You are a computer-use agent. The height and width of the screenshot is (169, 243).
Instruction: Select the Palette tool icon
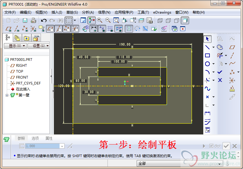(220, 47)
